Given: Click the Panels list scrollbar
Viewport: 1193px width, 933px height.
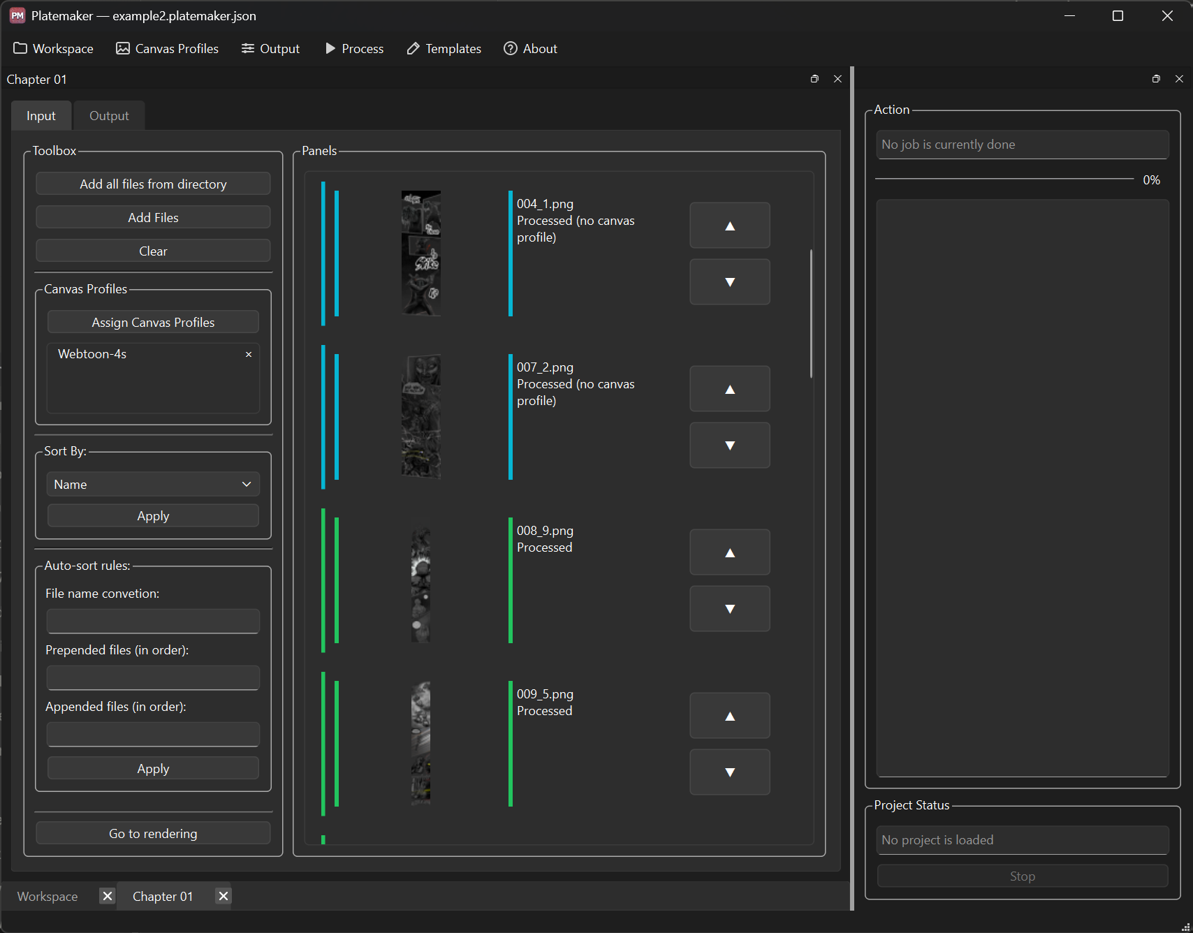Looking at the screenshot, I should [811, 314].
